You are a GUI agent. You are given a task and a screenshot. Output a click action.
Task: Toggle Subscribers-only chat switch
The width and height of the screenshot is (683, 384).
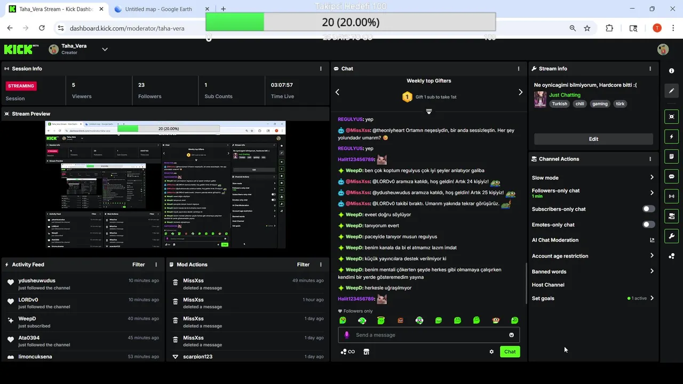click(649, 209)
